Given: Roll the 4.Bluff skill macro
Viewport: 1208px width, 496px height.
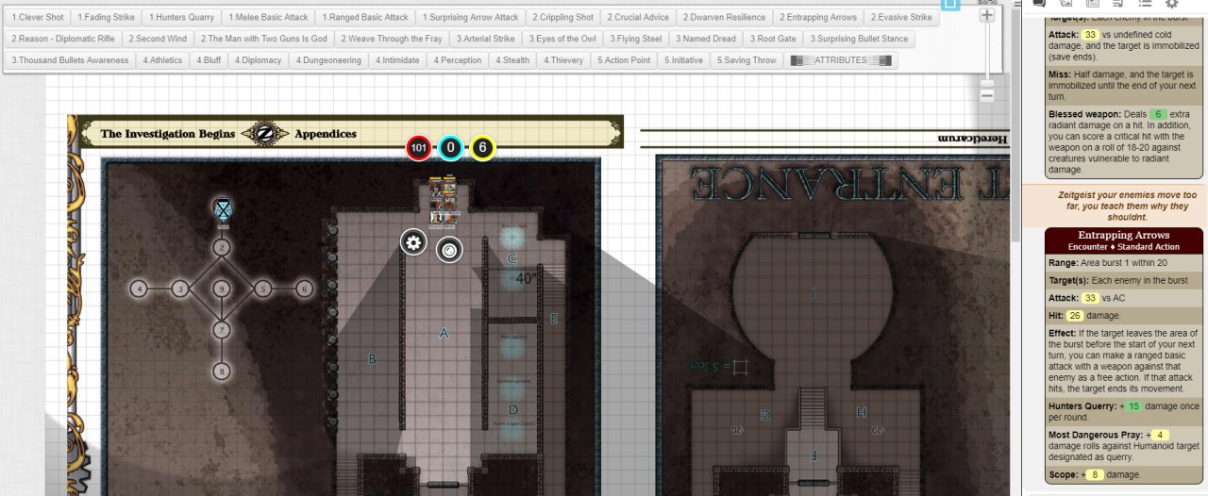Looking at the screenshot, I should click(x=208, y=60).
